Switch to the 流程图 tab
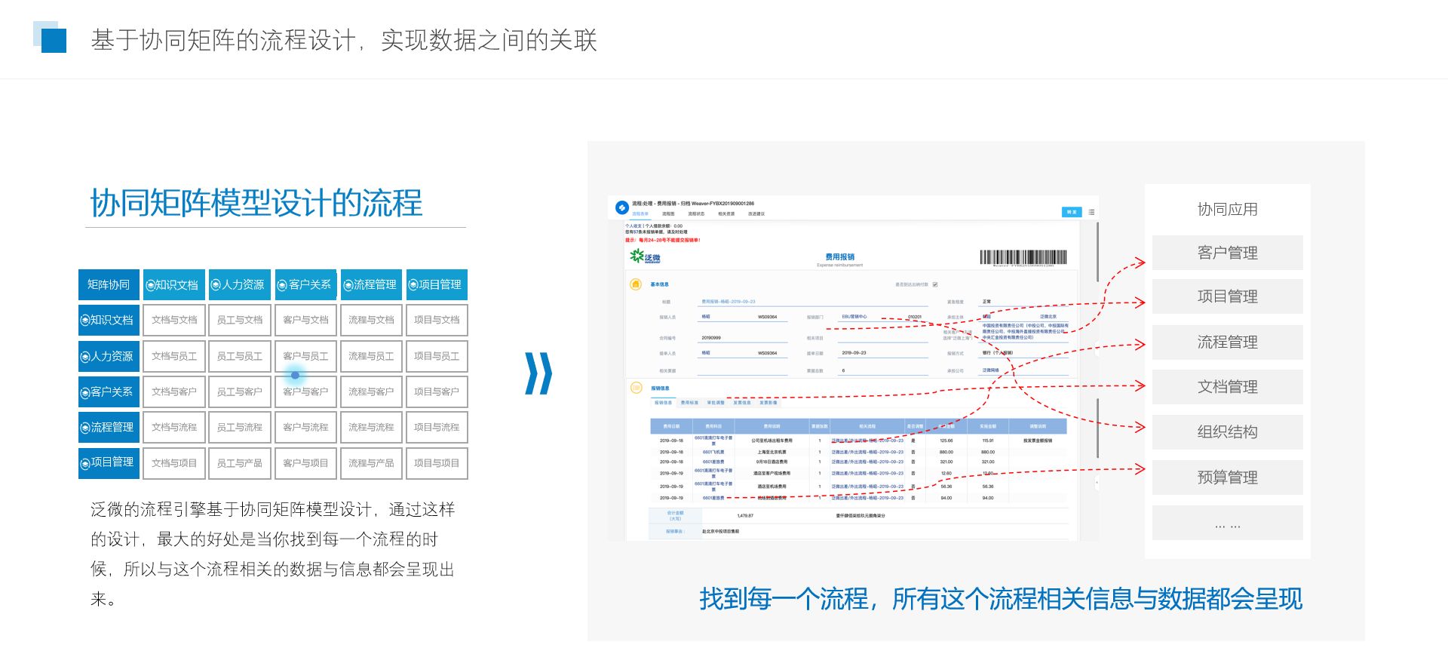The image size is (1448, 657). point(668,214)
